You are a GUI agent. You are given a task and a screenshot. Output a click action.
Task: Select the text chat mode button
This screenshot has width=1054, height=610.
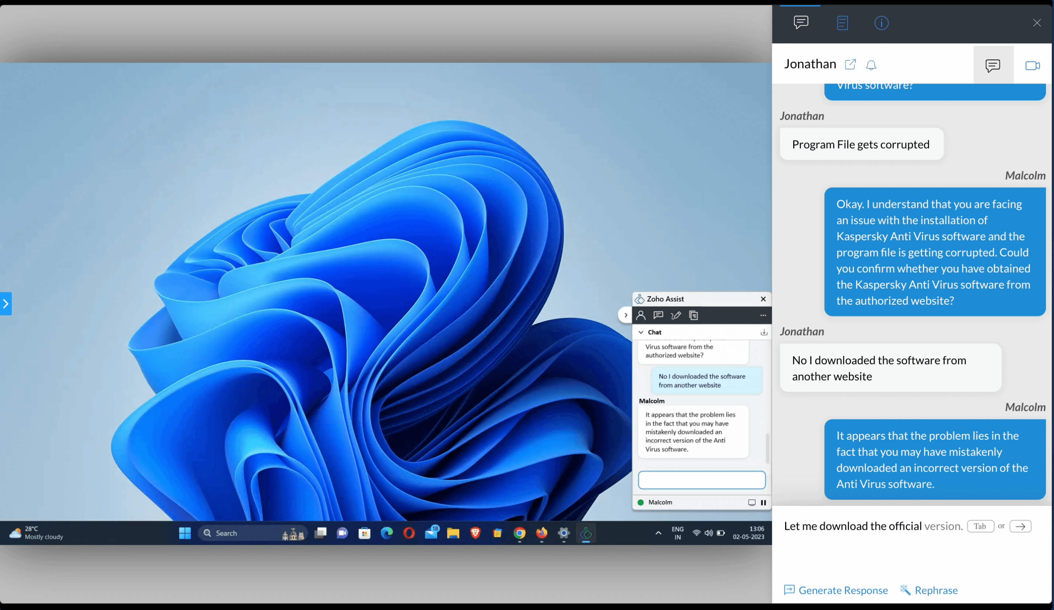click(x=992, y=65)
